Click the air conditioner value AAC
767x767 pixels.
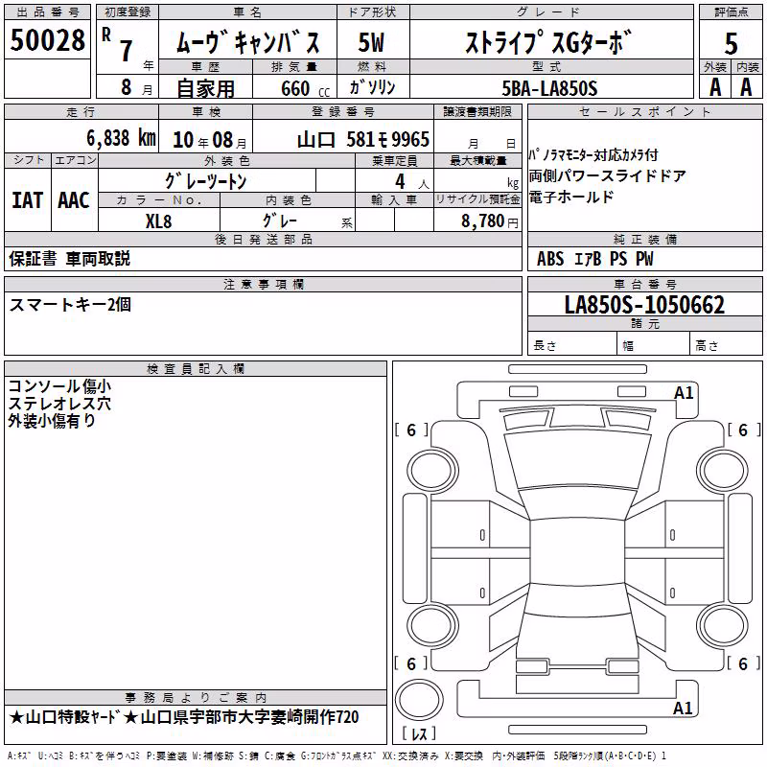(x=74, y=200)
